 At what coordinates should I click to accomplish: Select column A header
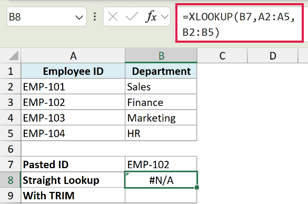point(73,56)
